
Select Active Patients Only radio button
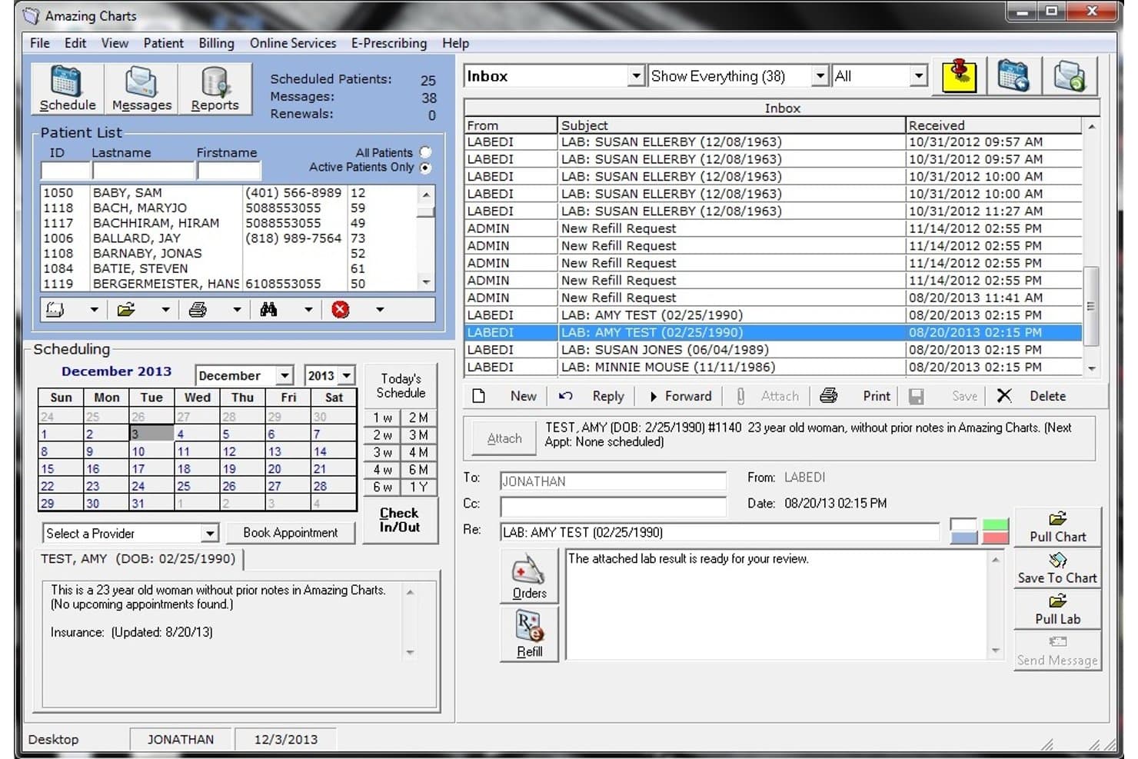(x=425, y=168)
